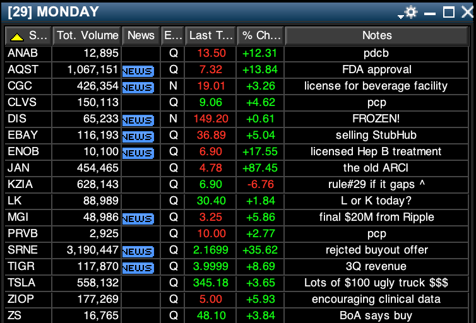Click 'rejcted buyout offer' note

tap(377, 250)
